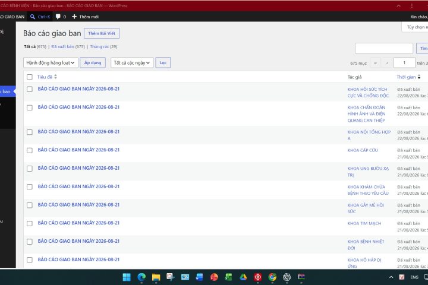The height and width of the screenshot is (285, 428).
Task: Open ChatGPT from the taskbar
Action: [287, 277]
